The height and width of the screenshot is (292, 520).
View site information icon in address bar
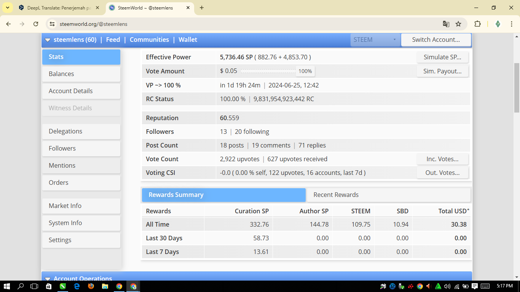coord(53,24)
